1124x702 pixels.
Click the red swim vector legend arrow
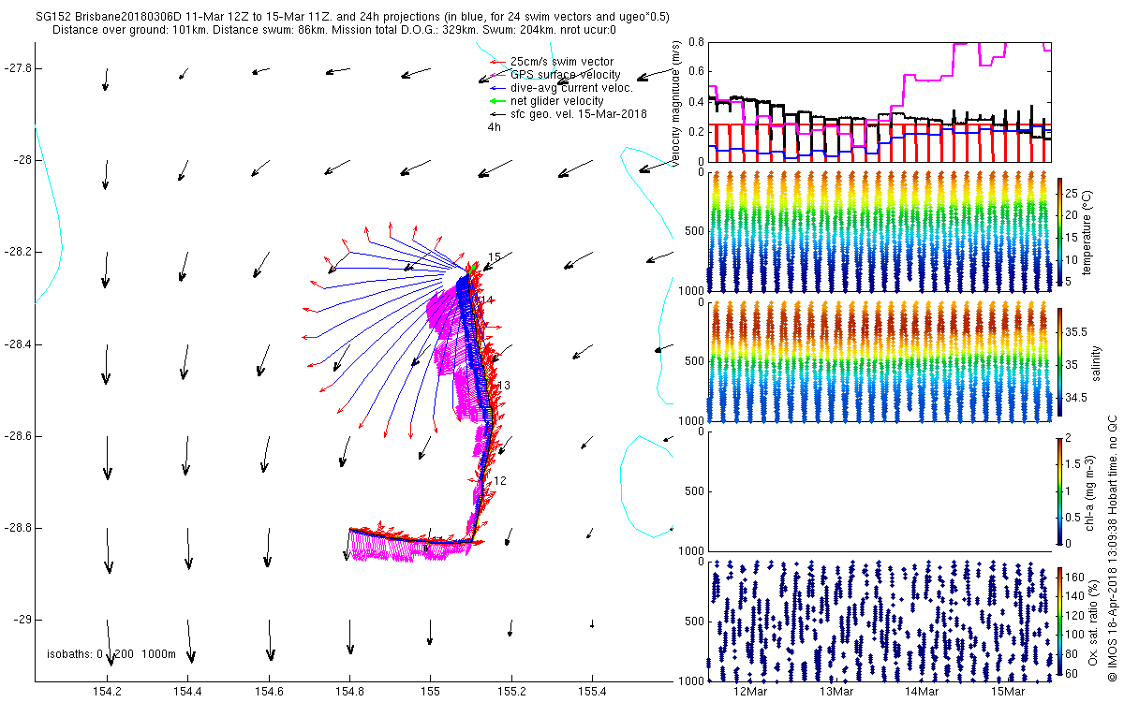[x=498, y=62]
